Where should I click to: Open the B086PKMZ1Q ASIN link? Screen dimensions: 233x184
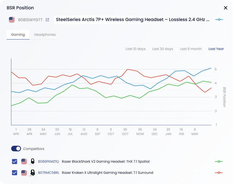[48, 161]
